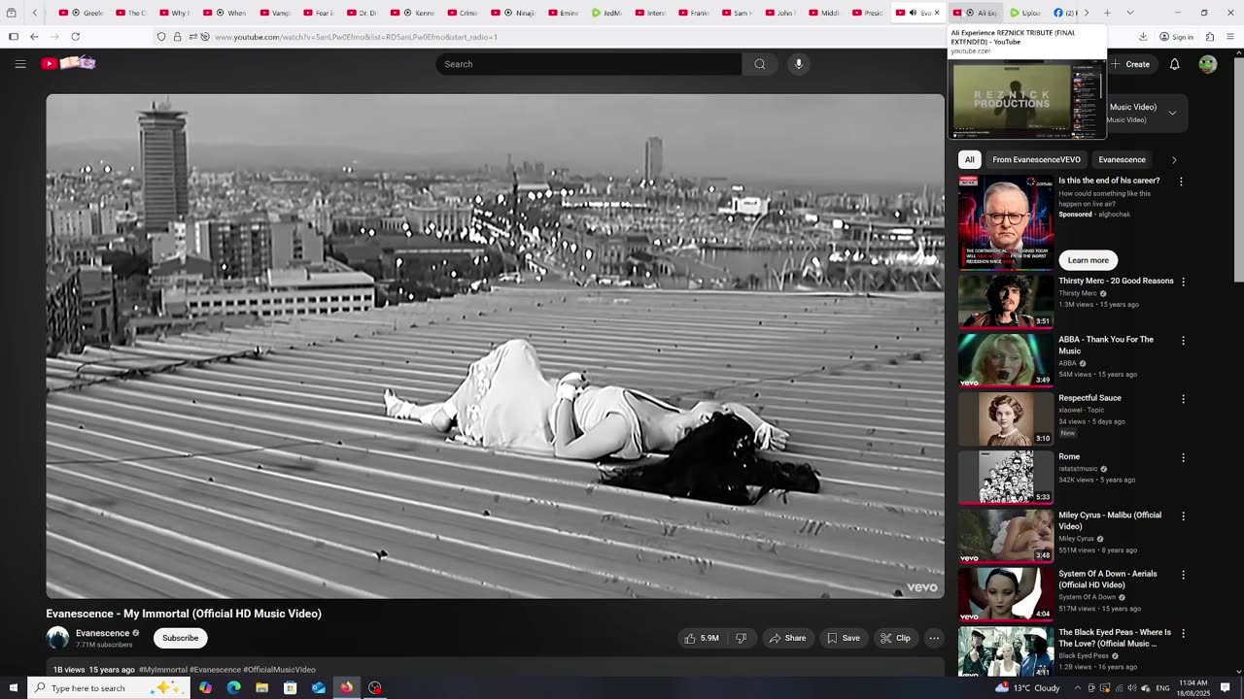Click into the YouTube search field

pyautogui.click(x=589, y=64)
